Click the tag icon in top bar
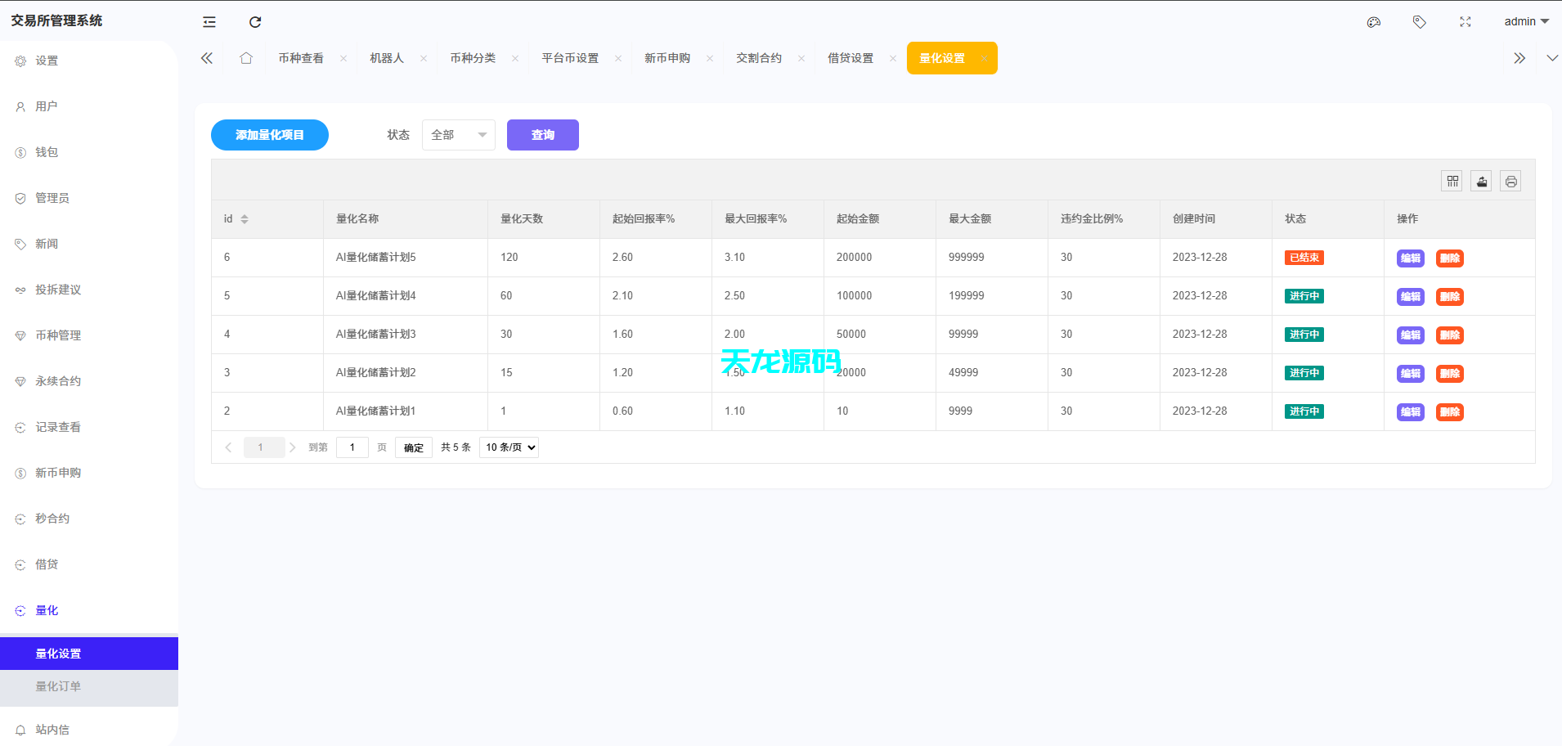Screen dimensions: 1562x746 tap(1419, 22)
